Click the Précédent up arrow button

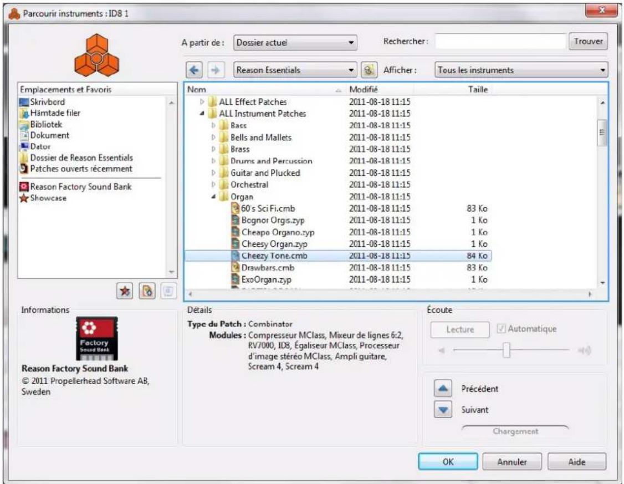point(442,389)
